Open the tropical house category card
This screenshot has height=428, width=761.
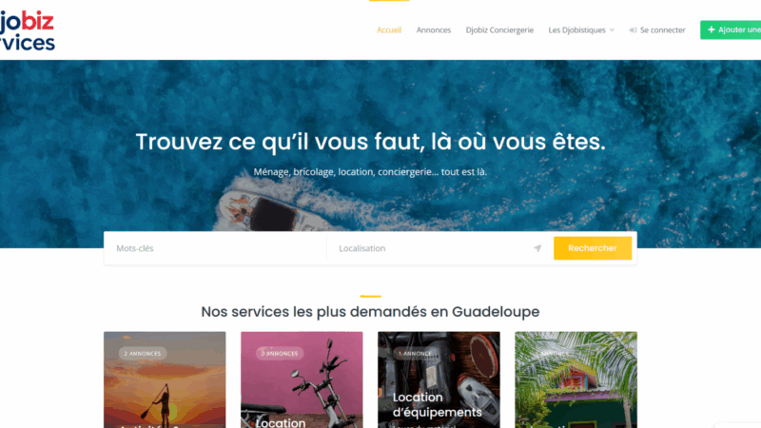point(576,379)
